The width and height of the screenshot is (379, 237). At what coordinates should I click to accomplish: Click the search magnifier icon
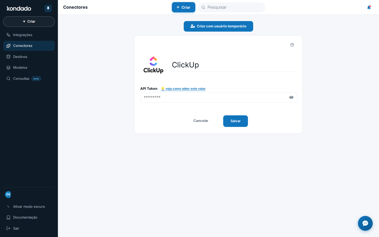coord(203,7)
